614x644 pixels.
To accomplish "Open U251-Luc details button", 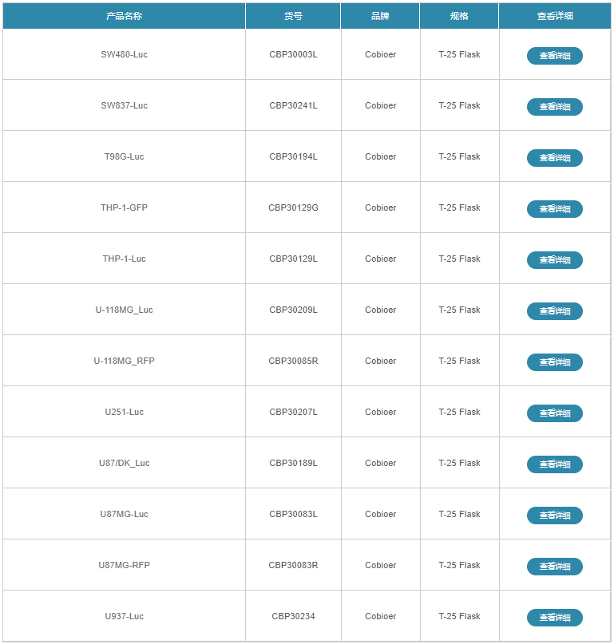I will click(x=554, y=413).
